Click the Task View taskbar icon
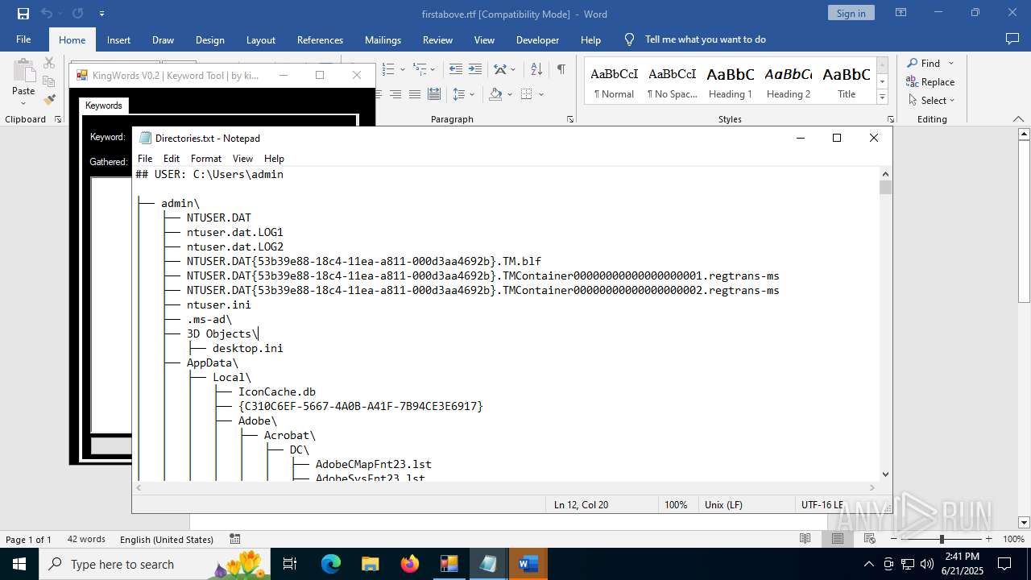The height and width of the screenshot is (580, 1031). point(290,564)
